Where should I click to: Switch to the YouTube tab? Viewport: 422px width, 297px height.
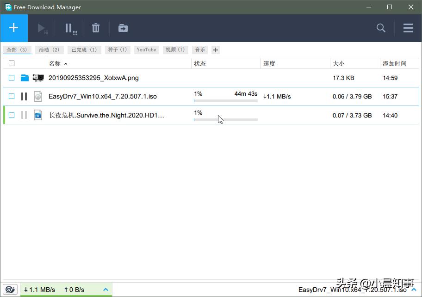tap(146, 50)
